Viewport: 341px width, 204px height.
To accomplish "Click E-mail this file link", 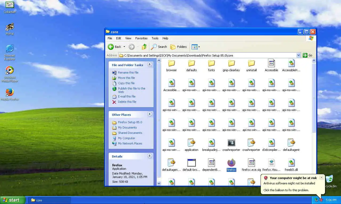I will click(127, 96).
